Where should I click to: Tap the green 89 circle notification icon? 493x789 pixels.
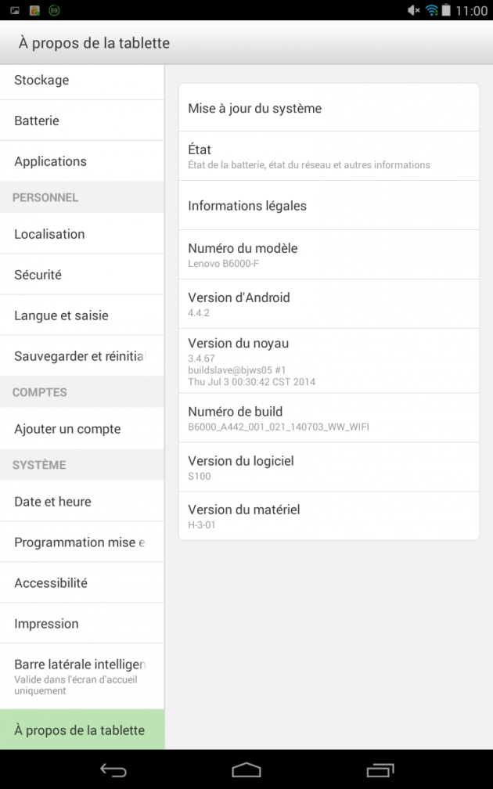click(54, 10)
